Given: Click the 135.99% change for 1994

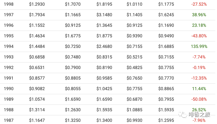Looking at the screenshot, I should (199, 47).
